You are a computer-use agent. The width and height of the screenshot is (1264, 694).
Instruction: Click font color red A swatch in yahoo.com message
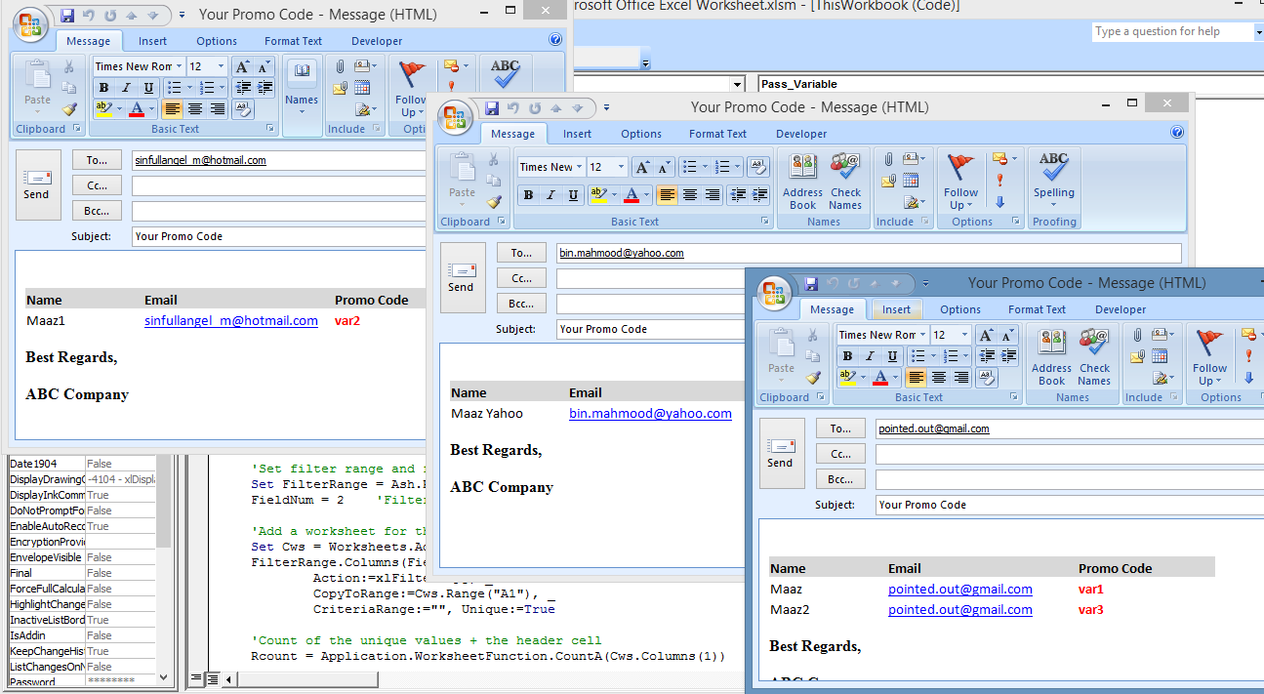coord(632,195)
